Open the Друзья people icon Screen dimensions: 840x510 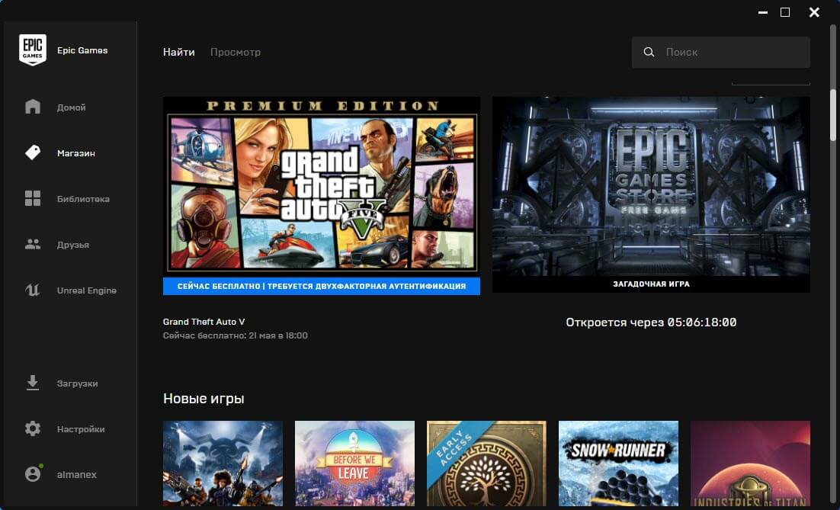[x=33, y=244]
